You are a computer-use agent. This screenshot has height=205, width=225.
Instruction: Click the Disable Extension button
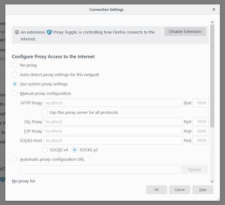click(x=185, y=32)
